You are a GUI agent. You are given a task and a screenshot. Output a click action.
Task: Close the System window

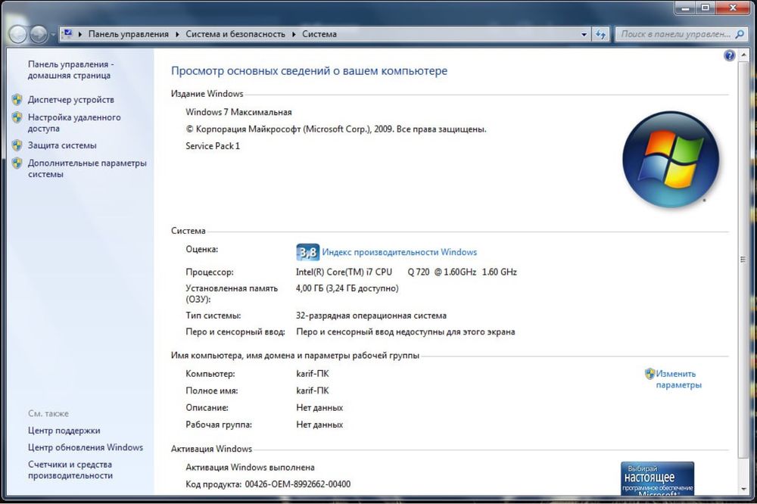point(733,8)
